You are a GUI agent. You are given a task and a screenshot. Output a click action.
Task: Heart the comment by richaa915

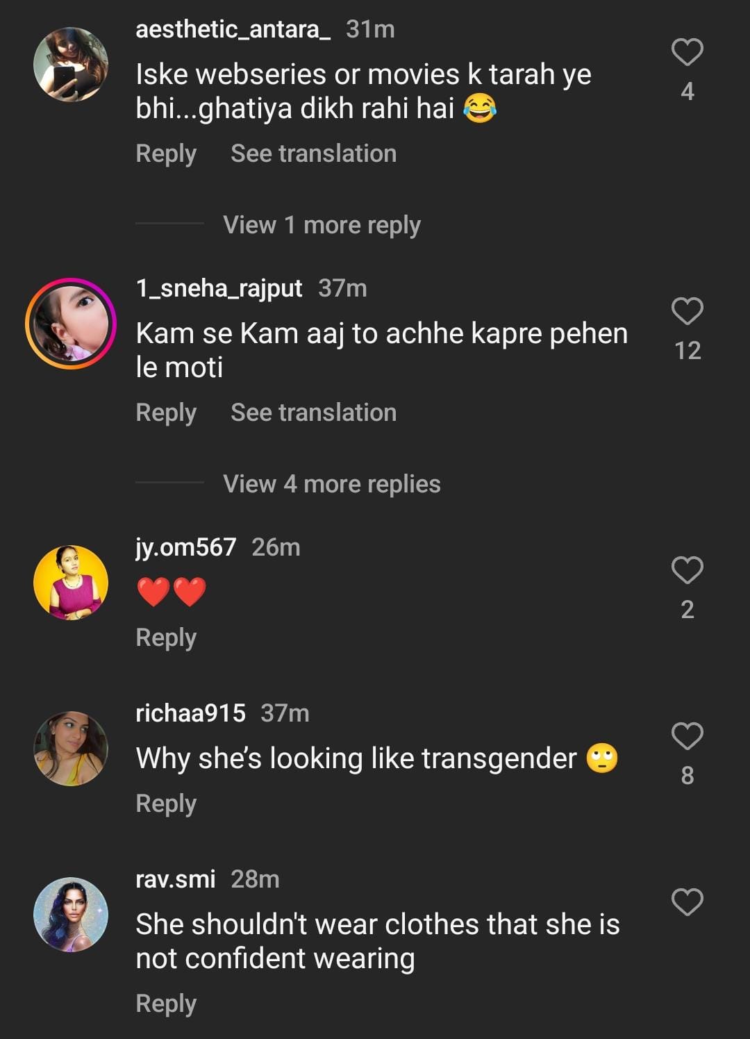pyautogui.click(x=687, y=736)
